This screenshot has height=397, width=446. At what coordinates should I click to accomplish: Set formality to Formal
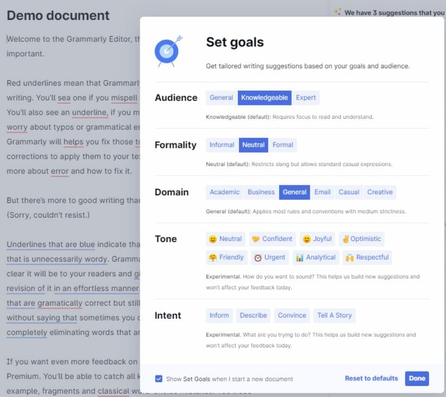point(282,145)
